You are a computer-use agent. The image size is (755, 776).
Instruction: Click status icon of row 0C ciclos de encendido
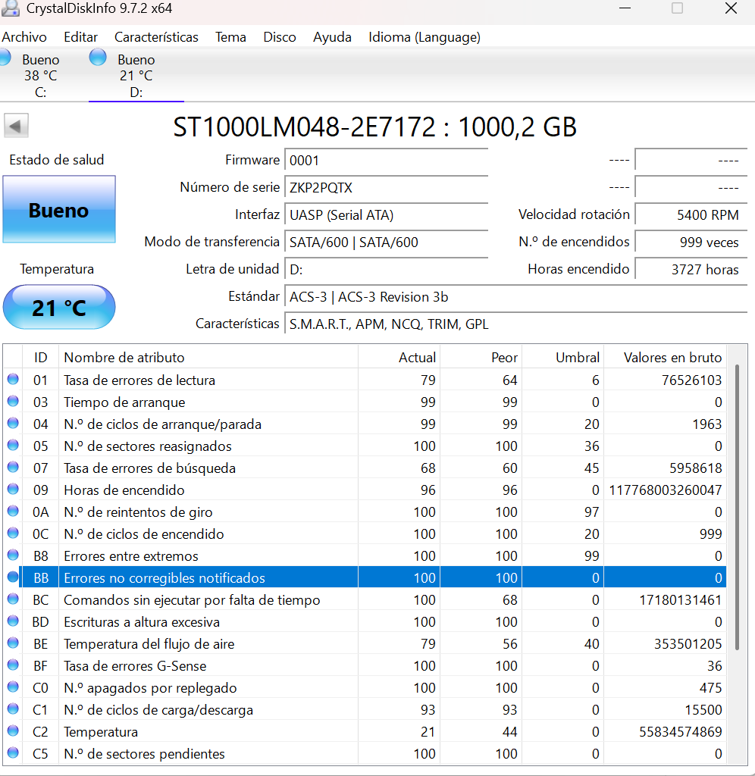coord(13,533)
